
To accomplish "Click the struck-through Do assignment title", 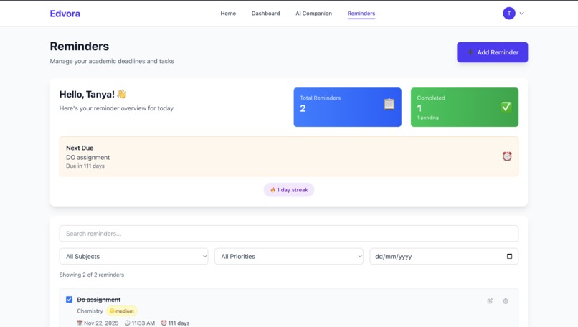I will click(99, 299).
